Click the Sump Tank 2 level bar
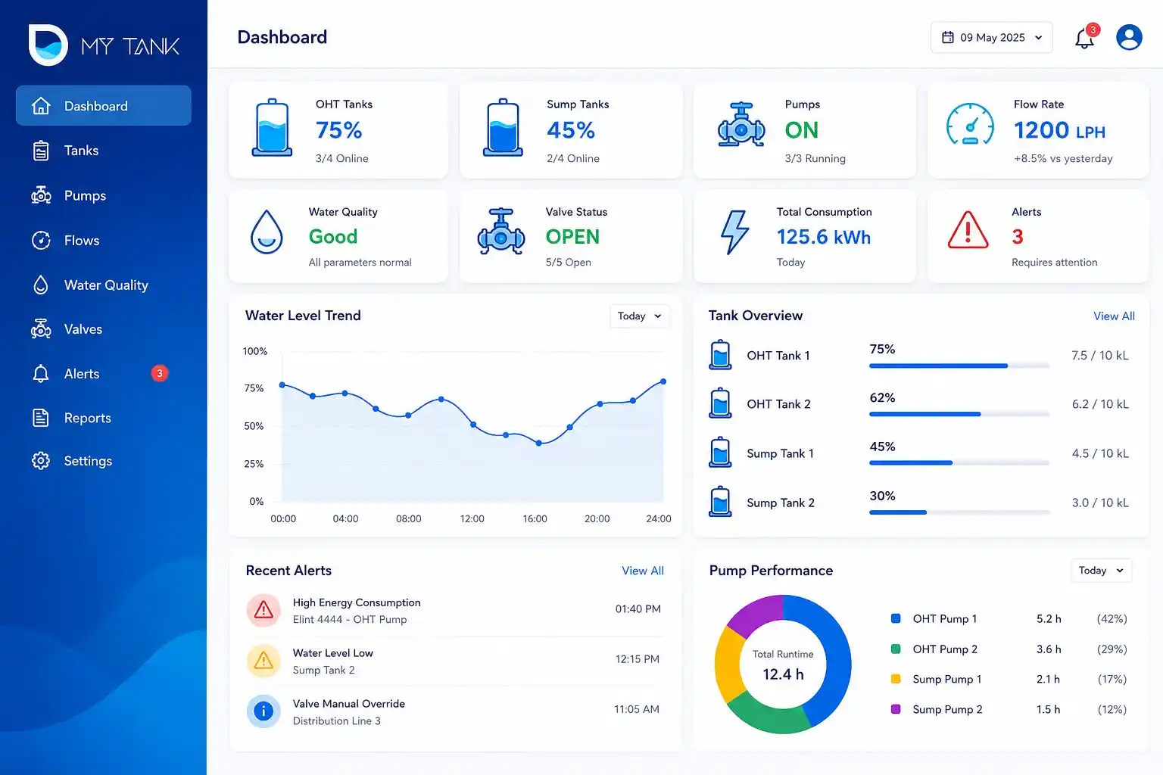This screenshot has height=775, width=1163. click(959, 512)
